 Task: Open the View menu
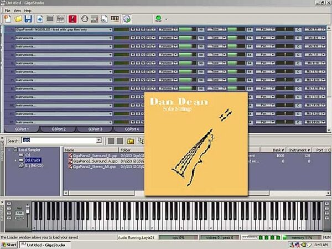pyautogui.click(x=17, y=11)
